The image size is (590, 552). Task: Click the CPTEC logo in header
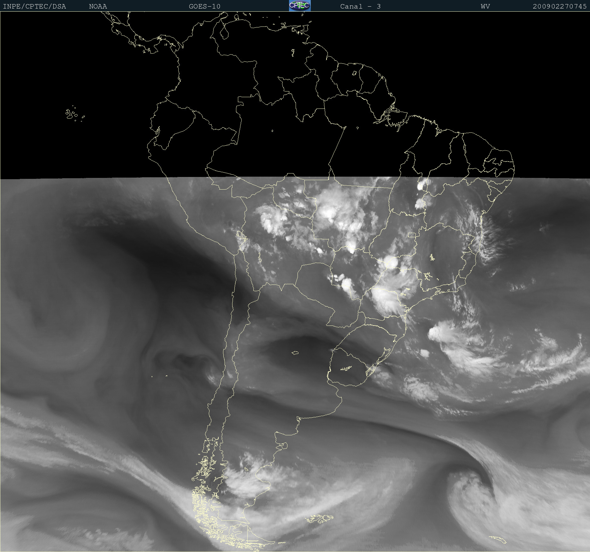click(x=300, y=6)
